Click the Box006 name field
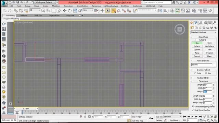The height and width of the screenshot is (123, 219). tap(202, 65)
